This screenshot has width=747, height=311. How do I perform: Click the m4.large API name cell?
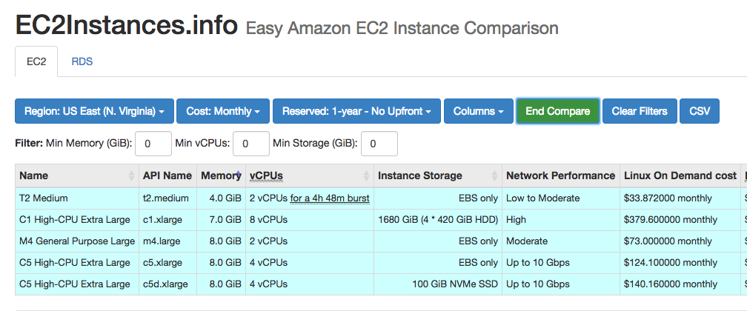point(167,241)
